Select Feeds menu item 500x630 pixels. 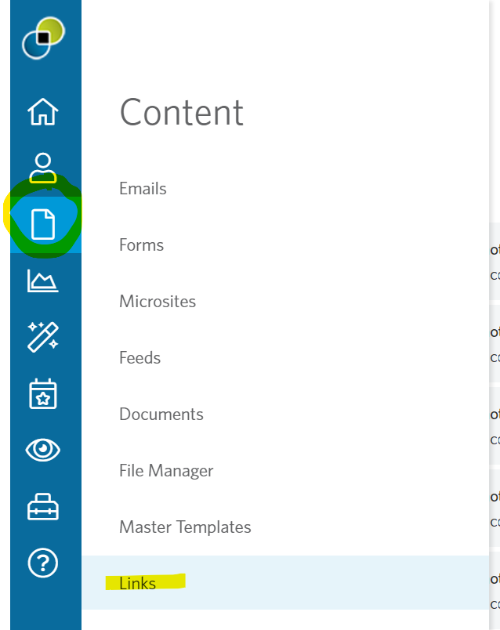[x=139, y=357]
